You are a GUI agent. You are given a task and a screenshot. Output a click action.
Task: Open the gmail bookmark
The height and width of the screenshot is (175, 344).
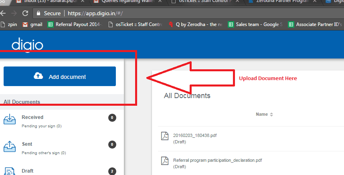[32, 24]
